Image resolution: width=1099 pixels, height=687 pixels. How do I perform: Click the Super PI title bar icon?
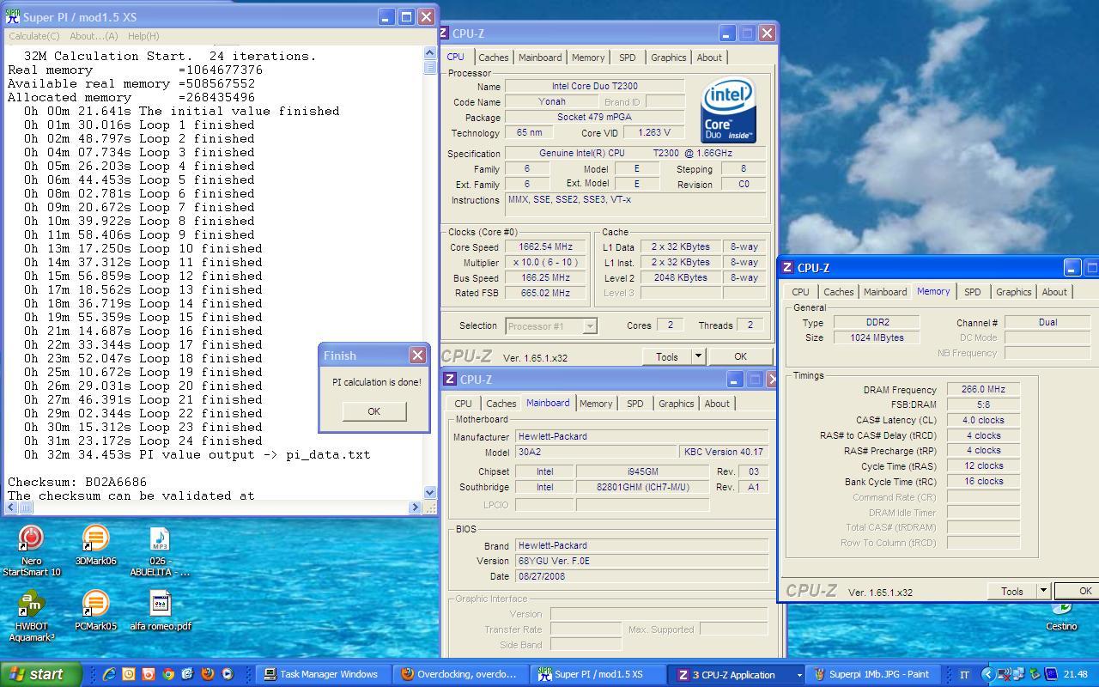(13, 17)
